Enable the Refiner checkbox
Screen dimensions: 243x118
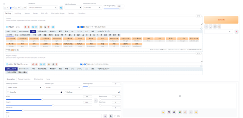(66, 92)
